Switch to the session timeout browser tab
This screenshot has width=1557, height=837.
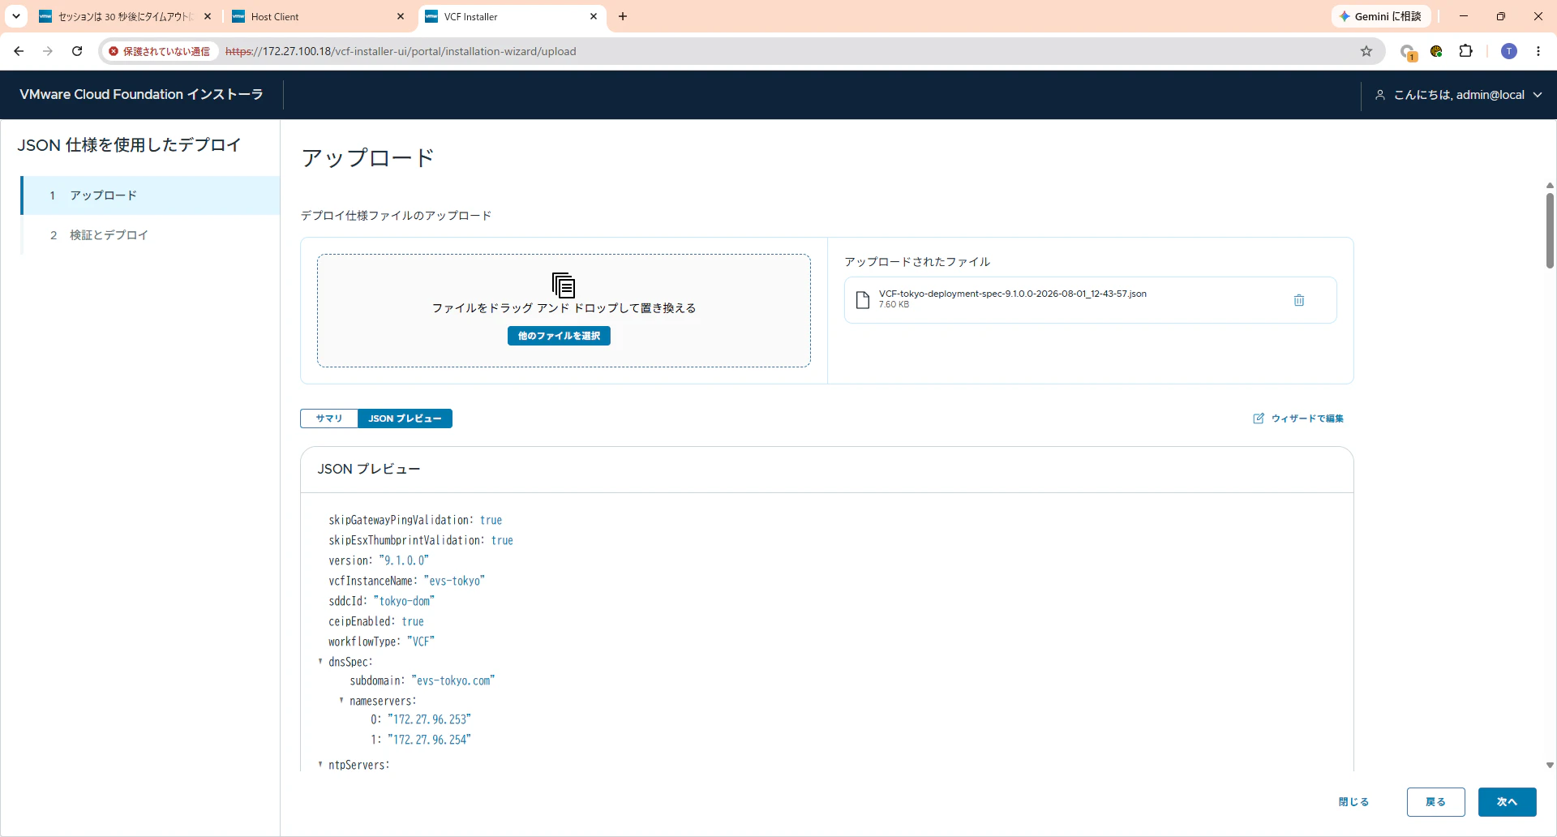pos(126,16)
